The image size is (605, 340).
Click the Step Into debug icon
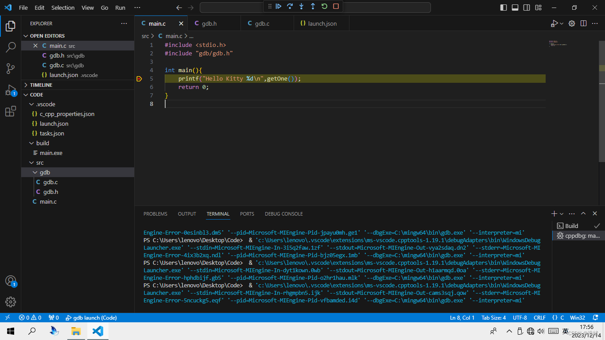tap(302, 6)
